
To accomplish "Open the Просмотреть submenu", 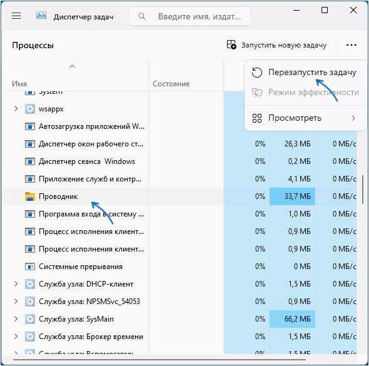I will pos(305,118).
